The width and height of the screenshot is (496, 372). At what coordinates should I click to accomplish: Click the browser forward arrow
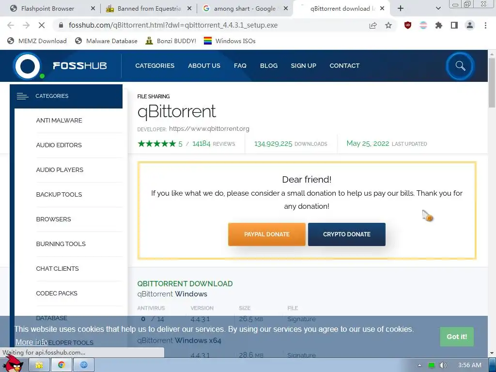click(26, 25)
